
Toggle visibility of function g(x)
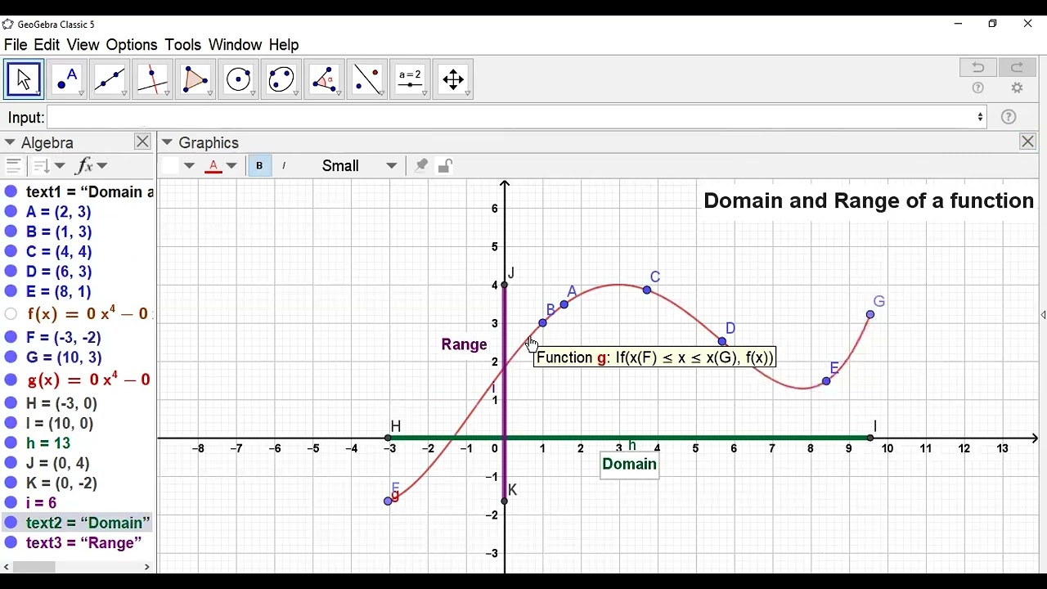11,380
